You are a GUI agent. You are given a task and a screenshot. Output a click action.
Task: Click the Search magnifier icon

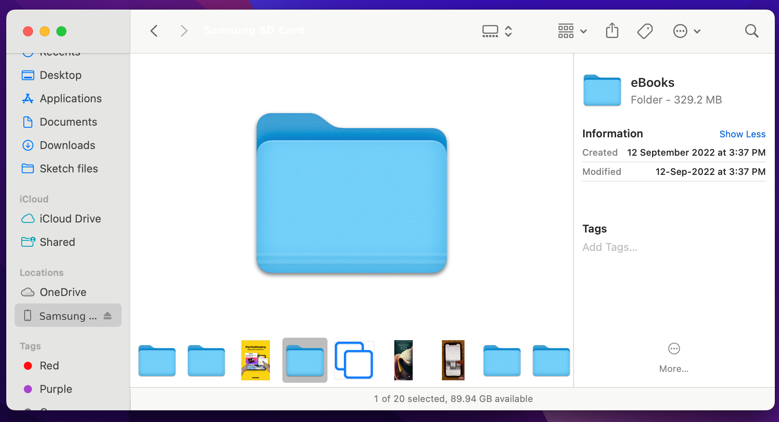pos(751,31)
